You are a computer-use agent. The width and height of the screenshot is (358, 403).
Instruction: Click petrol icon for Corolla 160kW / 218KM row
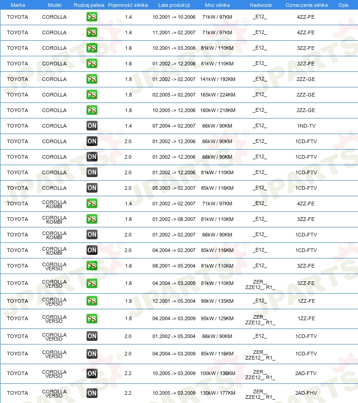(x=92, y=110)
